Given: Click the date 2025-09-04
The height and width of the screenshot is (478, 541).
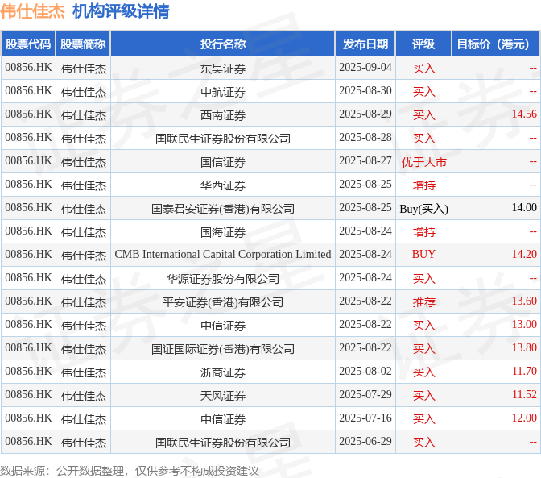Looking at the screenshot, I should point(365,67).
